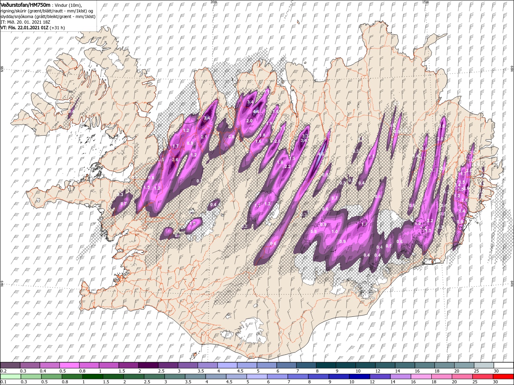
Task: Select the pale gray 25 swatch in upper scale
Action: [x=483, y=365]
